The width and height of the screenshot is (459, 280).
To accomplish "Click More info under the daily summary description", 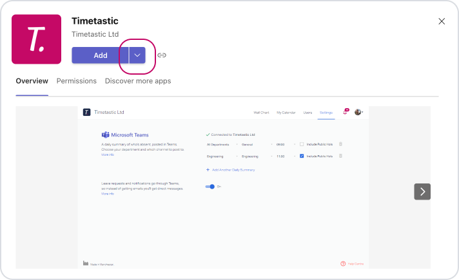I will point(108,154).
